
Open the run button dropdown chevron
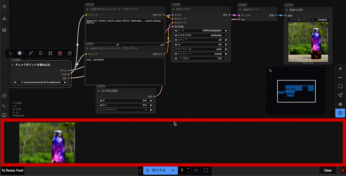pos(173,170)
